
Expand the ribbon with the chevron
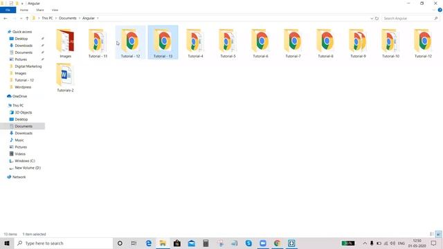pos(434,10)
